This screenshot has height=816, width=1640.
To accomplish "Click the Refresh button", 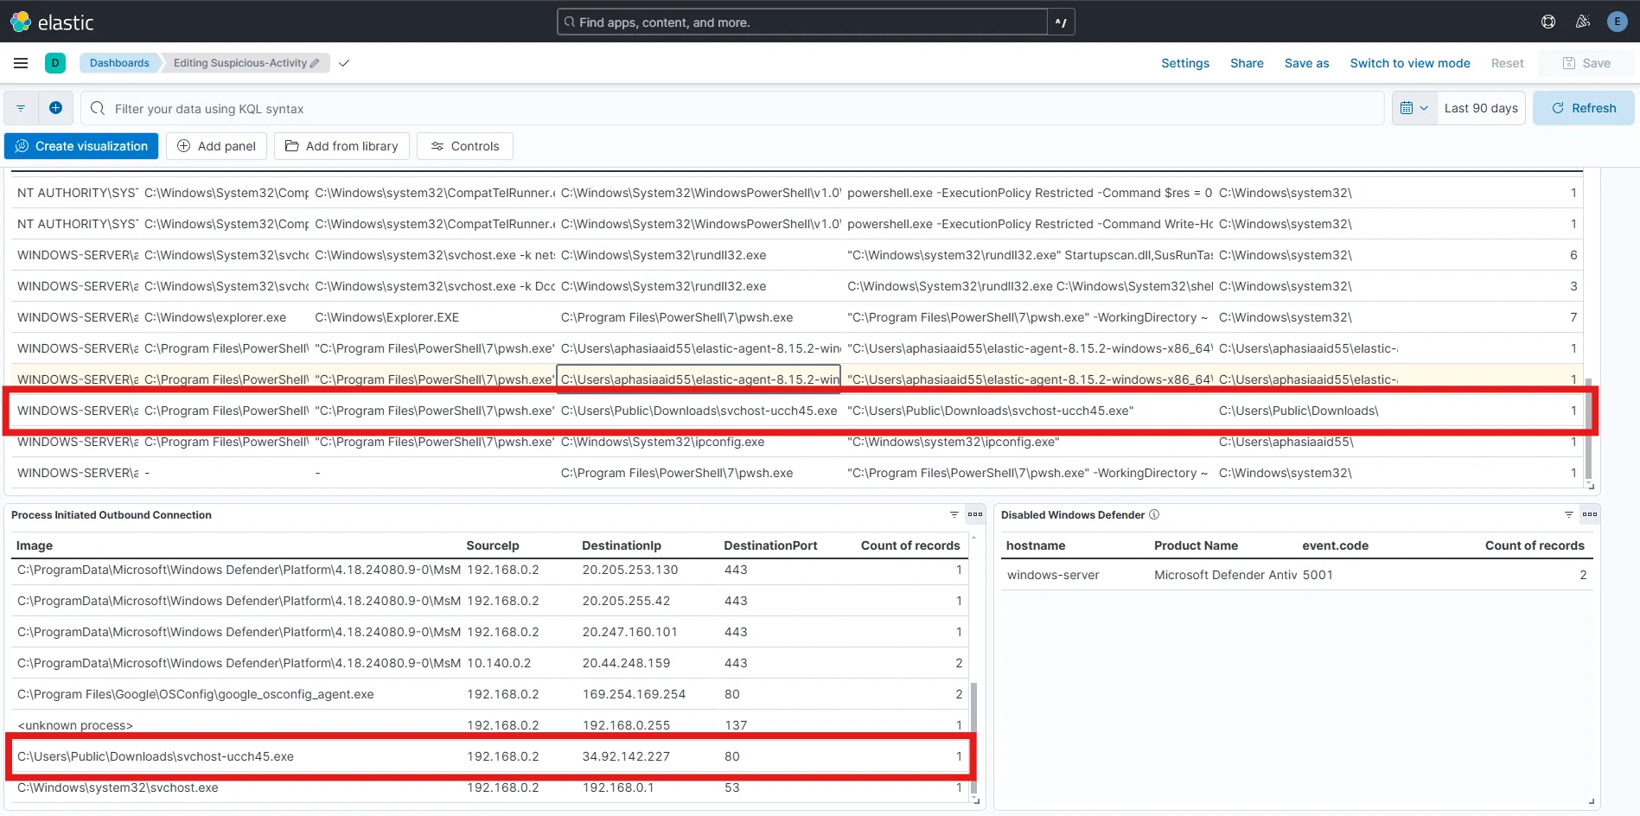I will [1583, 107].
